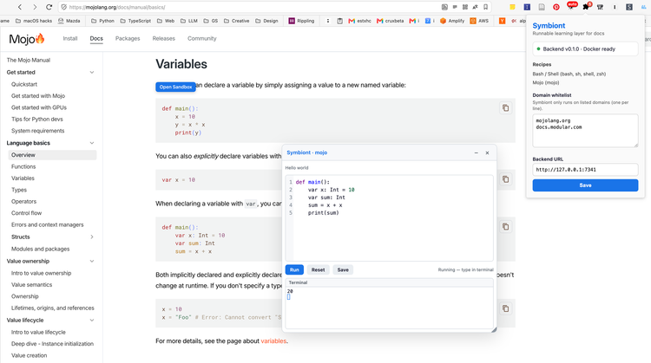Open the Pinterest extension icon
Screen dimensions: 651x363
tap(556, 7)
